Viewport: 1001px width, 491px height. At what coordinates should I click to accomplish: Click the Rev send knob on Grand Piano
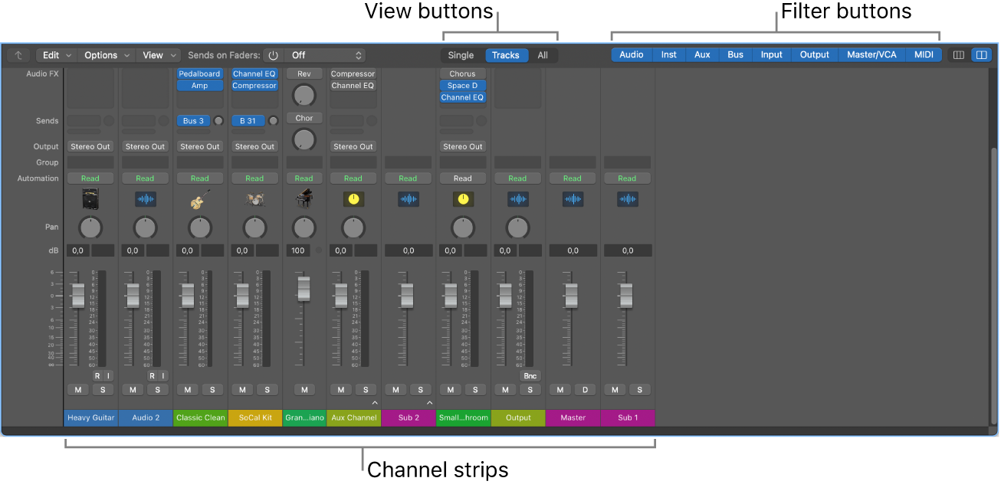pyautogui.click(x=304, y=95)
